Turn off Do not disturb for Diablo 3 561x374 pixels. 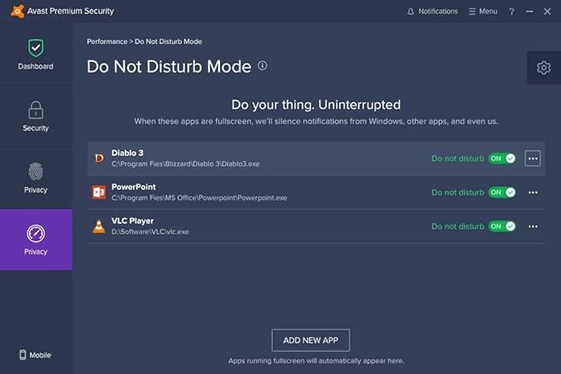click(x=502, y=159)
